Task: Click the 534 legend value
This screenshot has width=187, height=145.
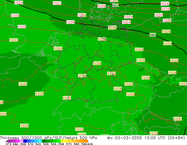Action: 46,144
